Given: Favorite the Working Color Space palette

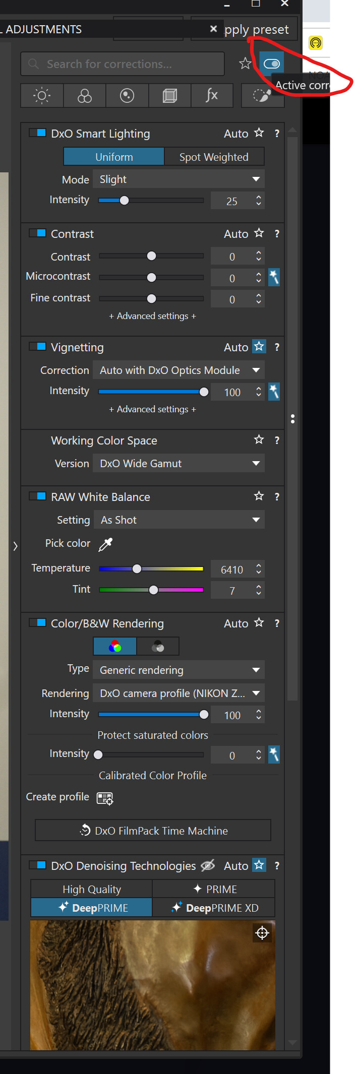Looking at the screenshot, I should (x=259, y=440).
